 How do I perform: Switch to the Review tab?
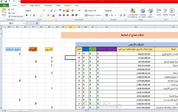(67, 5)
